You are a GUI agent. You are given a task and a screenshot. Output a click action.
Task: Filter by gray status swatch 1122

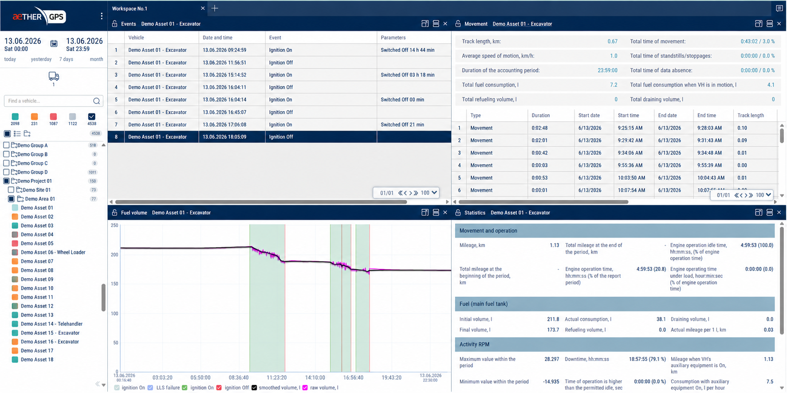point(73,117)
